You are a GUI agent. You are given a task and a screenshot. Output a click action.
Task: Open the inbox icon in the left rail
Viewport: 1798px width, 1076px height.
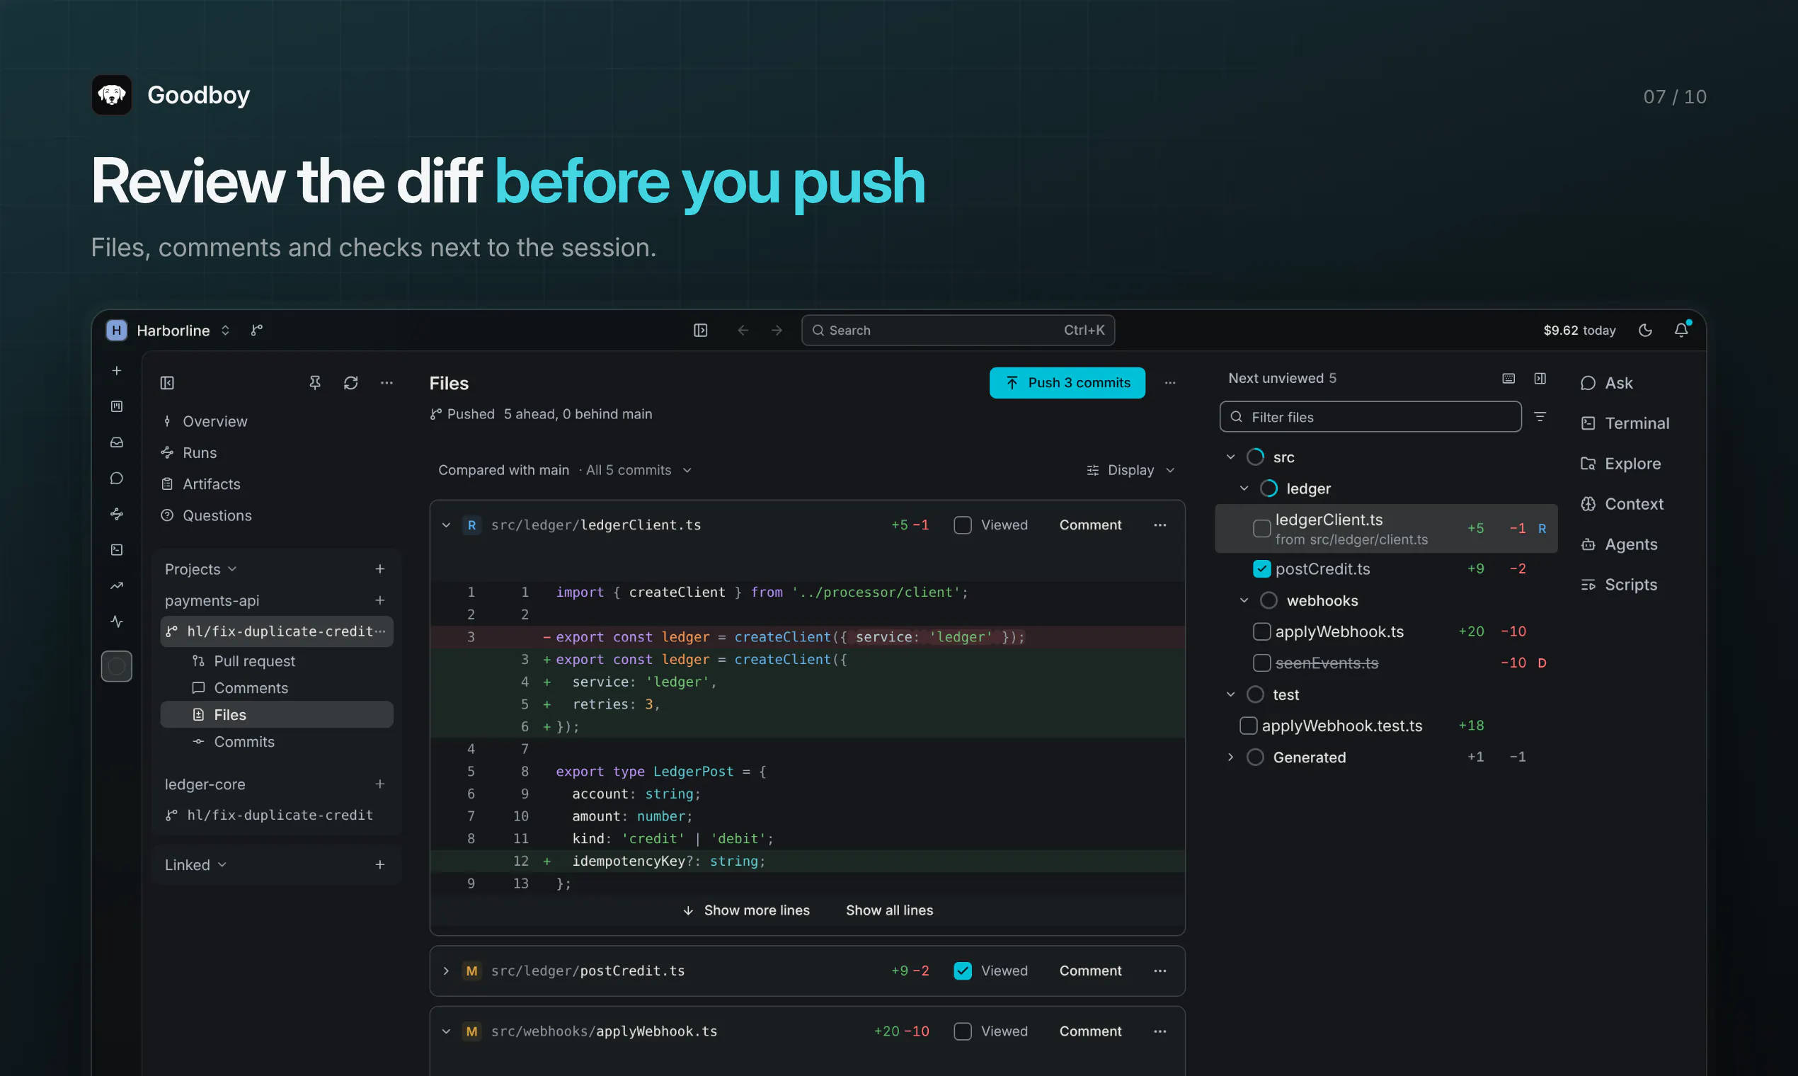point(116,442)
